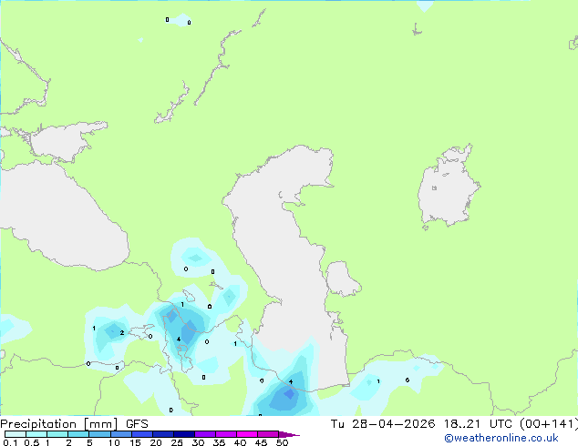The height and width of the screenshot is (446, 578).
Task: Pick the 2–5 mm legend color swatch
Action: 78,434
